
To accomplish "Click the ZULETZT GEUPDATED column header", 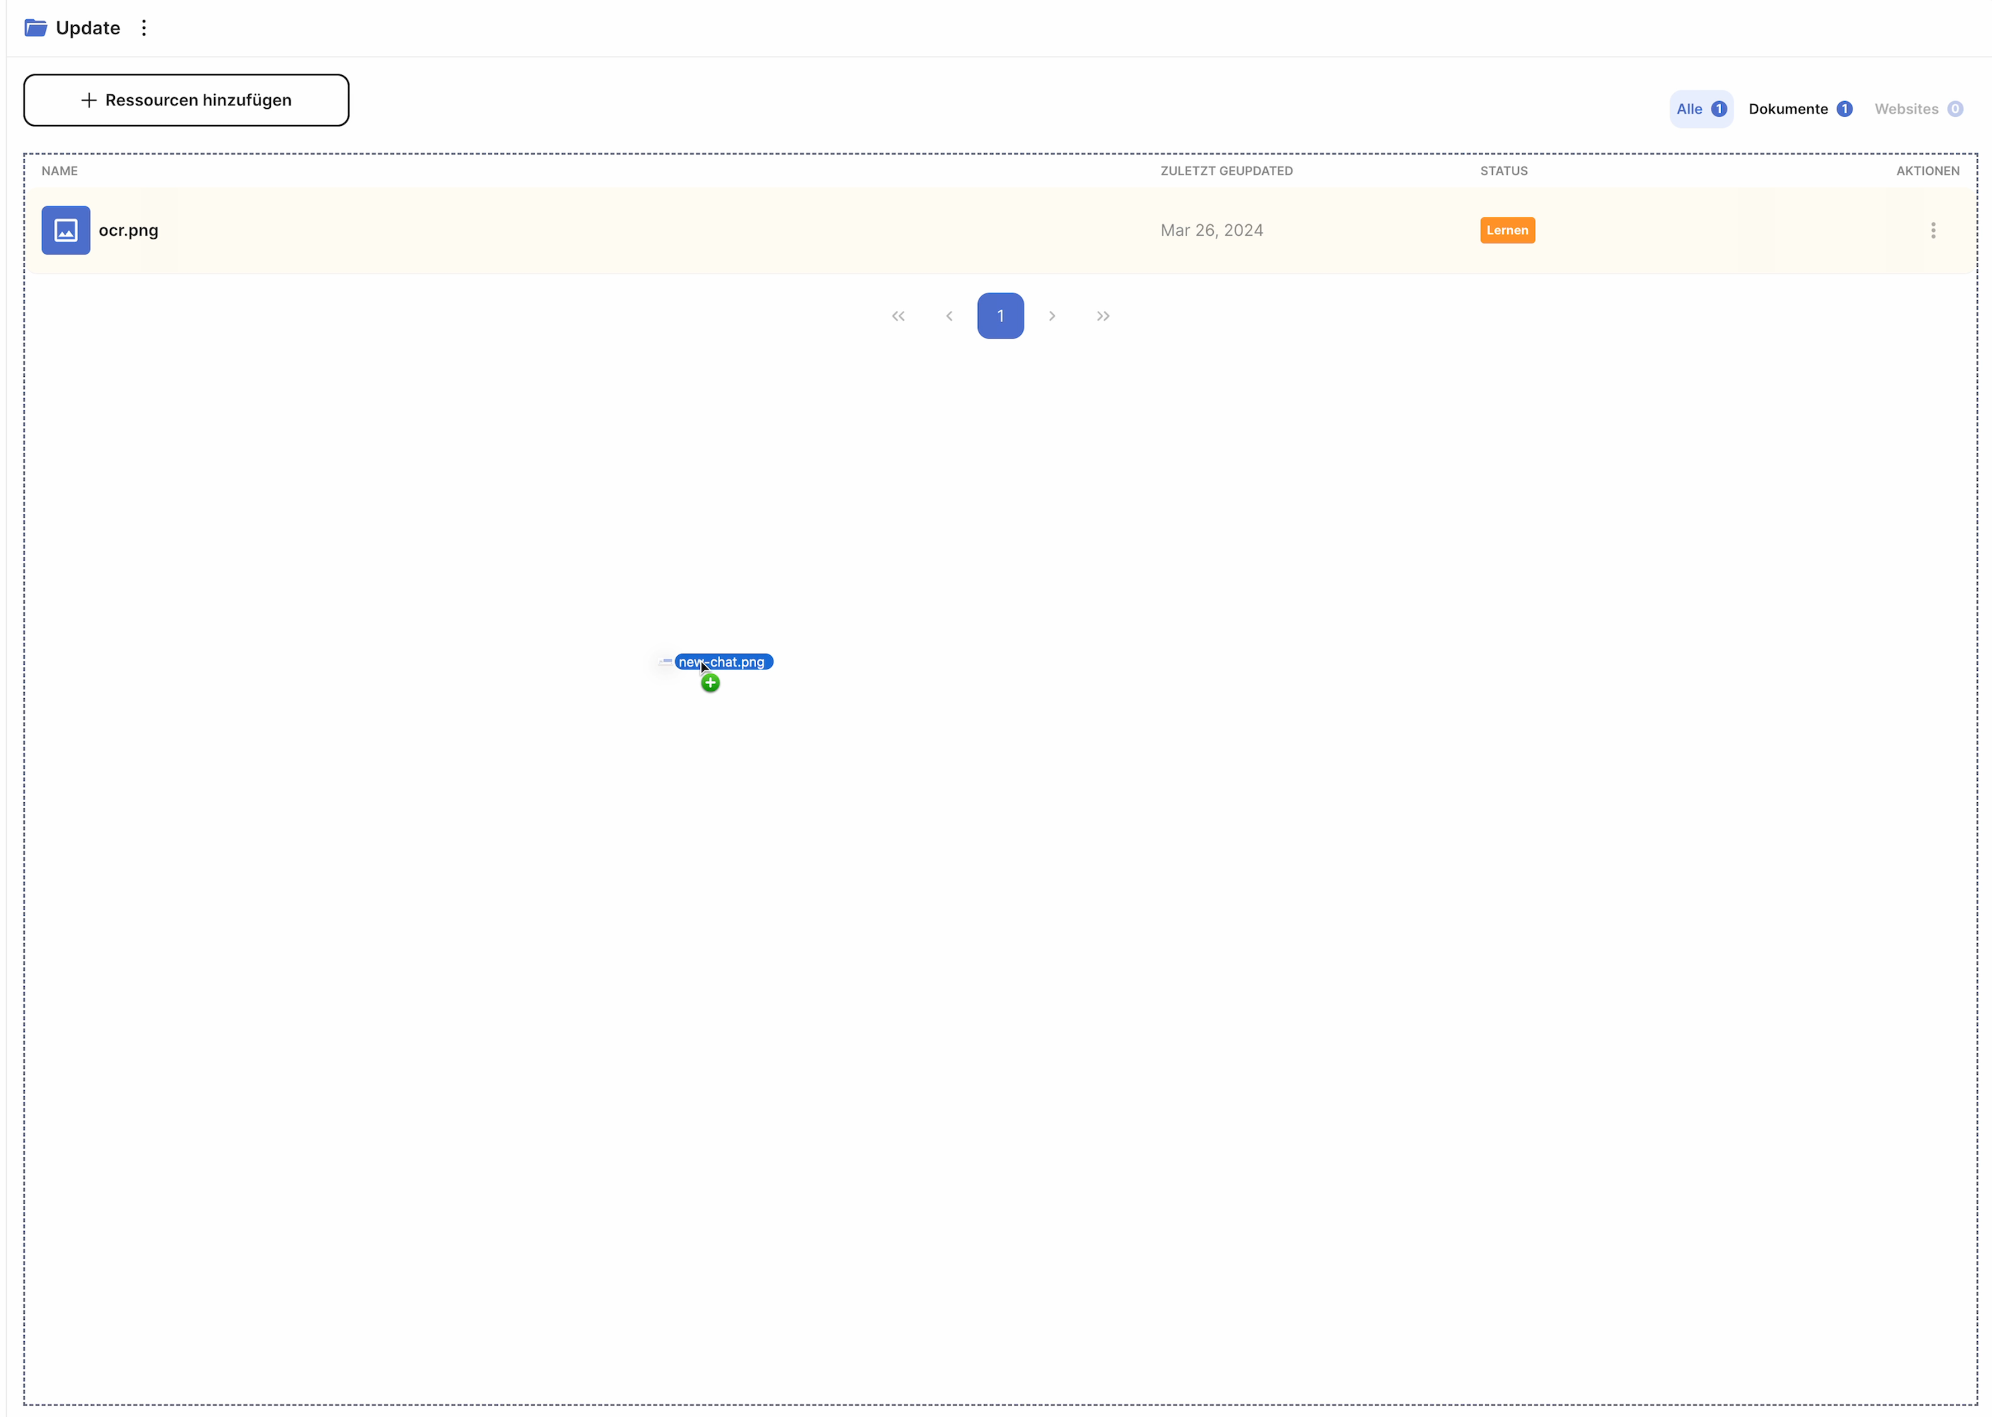I will [1226, 171].
